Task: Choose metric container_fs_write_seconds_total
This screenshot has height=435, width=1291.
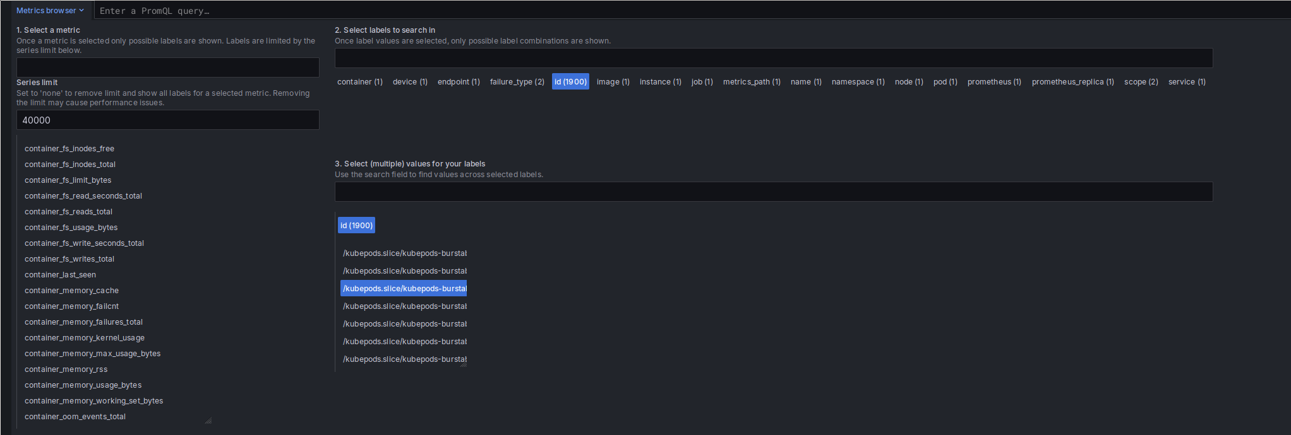Action: (x=84, y=243)
